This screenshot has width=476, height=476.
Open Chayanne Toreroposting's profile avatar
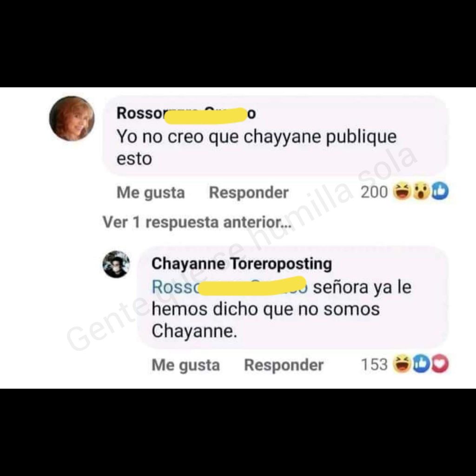pyautogui.click(x=116, y=264)
